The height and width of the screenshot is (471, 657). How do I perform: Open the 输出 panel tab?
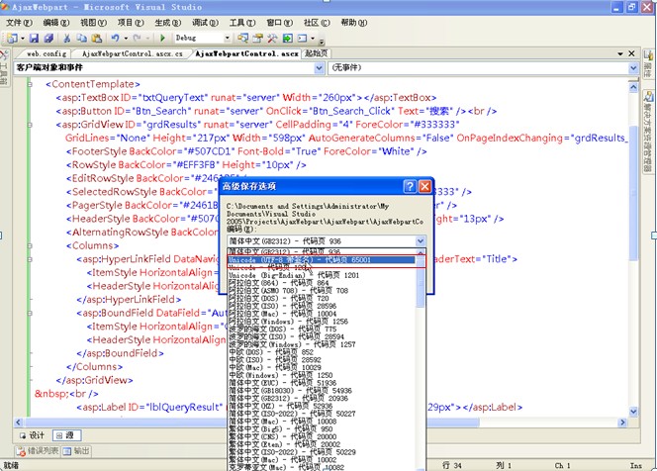tap(76, 451)
